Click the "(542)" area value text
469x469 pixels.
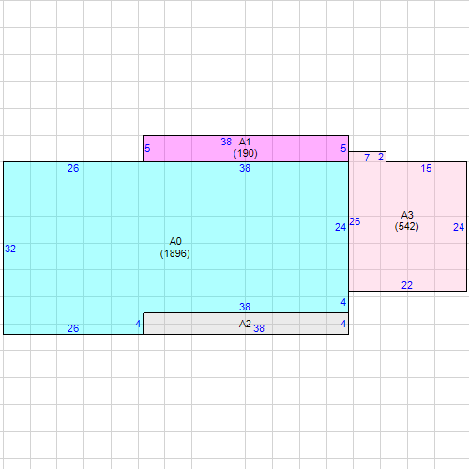pyautogui.click(x=407, y=226)
